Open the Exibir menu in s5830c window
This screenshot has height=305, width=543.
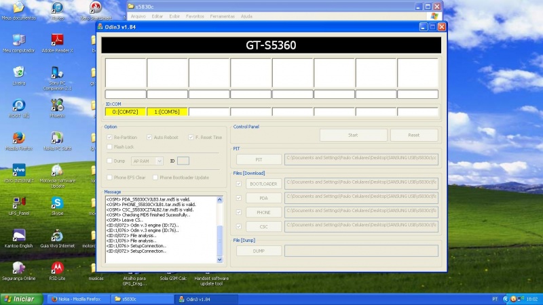[174, 16]
